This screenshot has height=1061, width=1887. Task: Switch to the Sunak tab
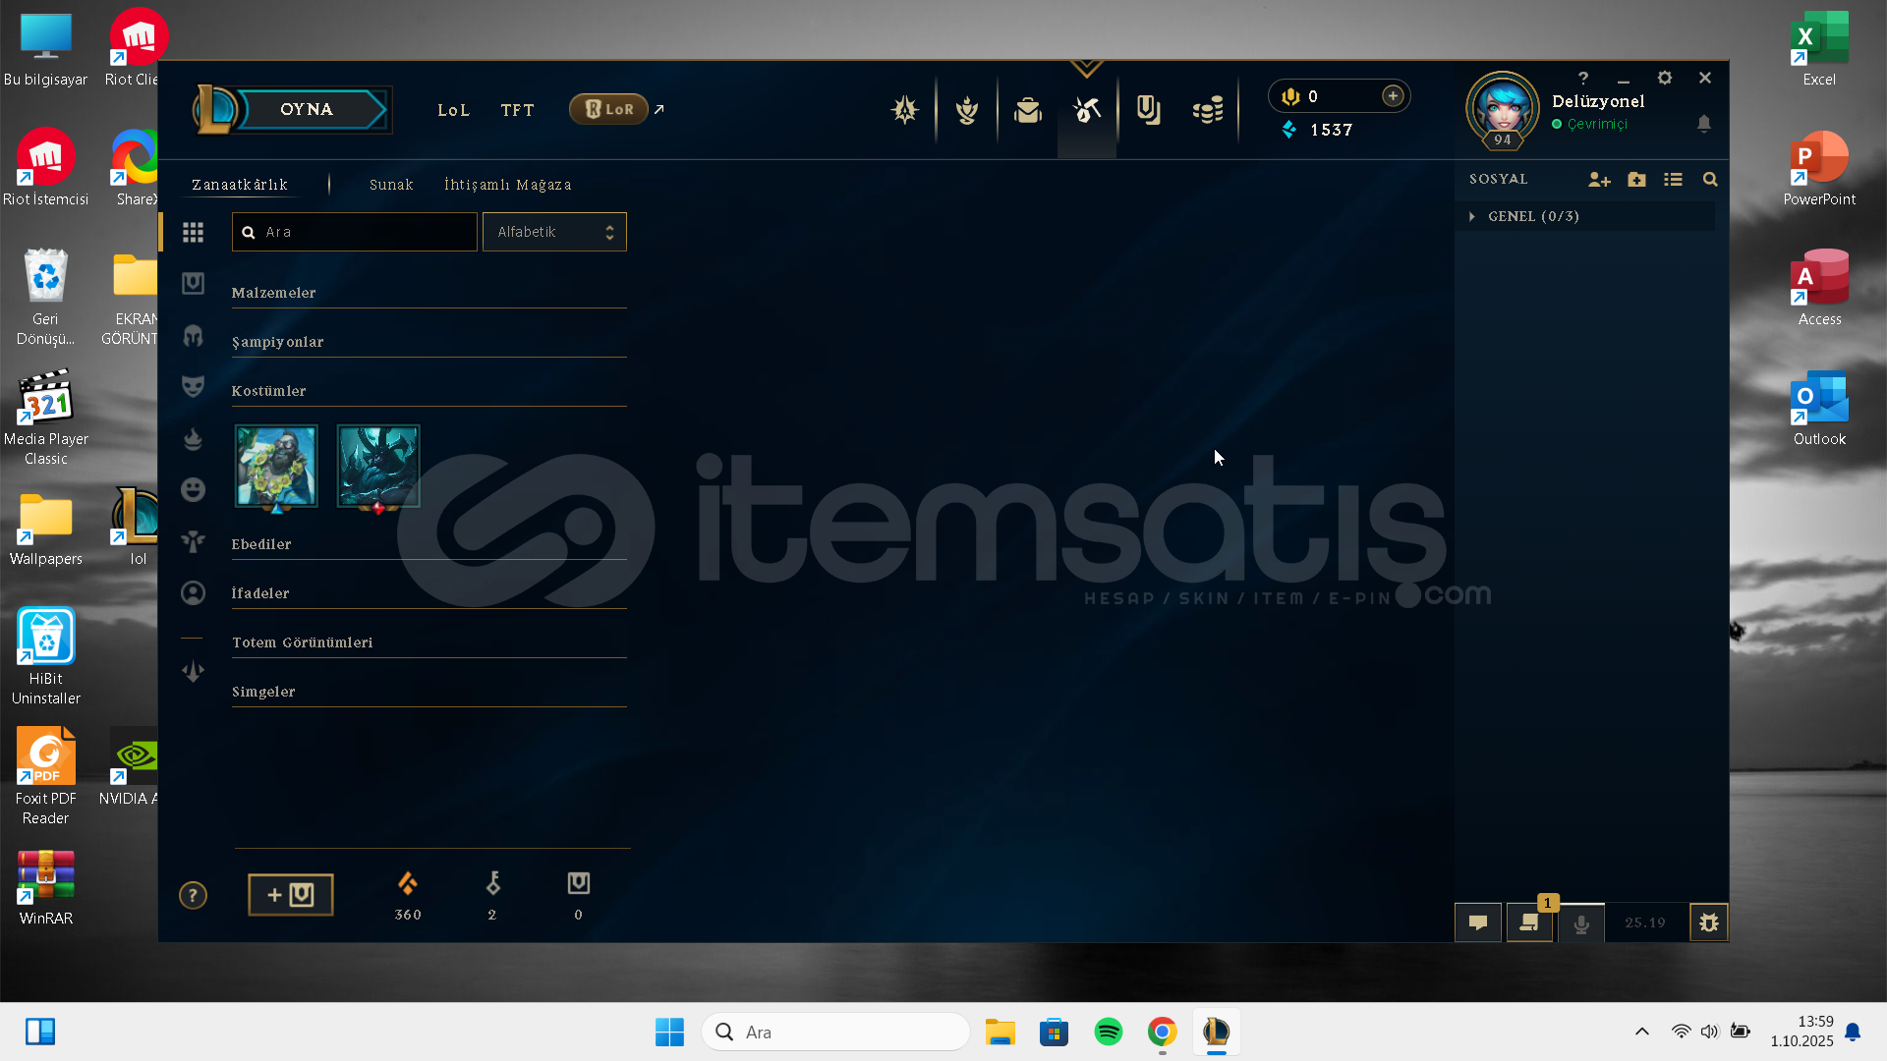391,185
